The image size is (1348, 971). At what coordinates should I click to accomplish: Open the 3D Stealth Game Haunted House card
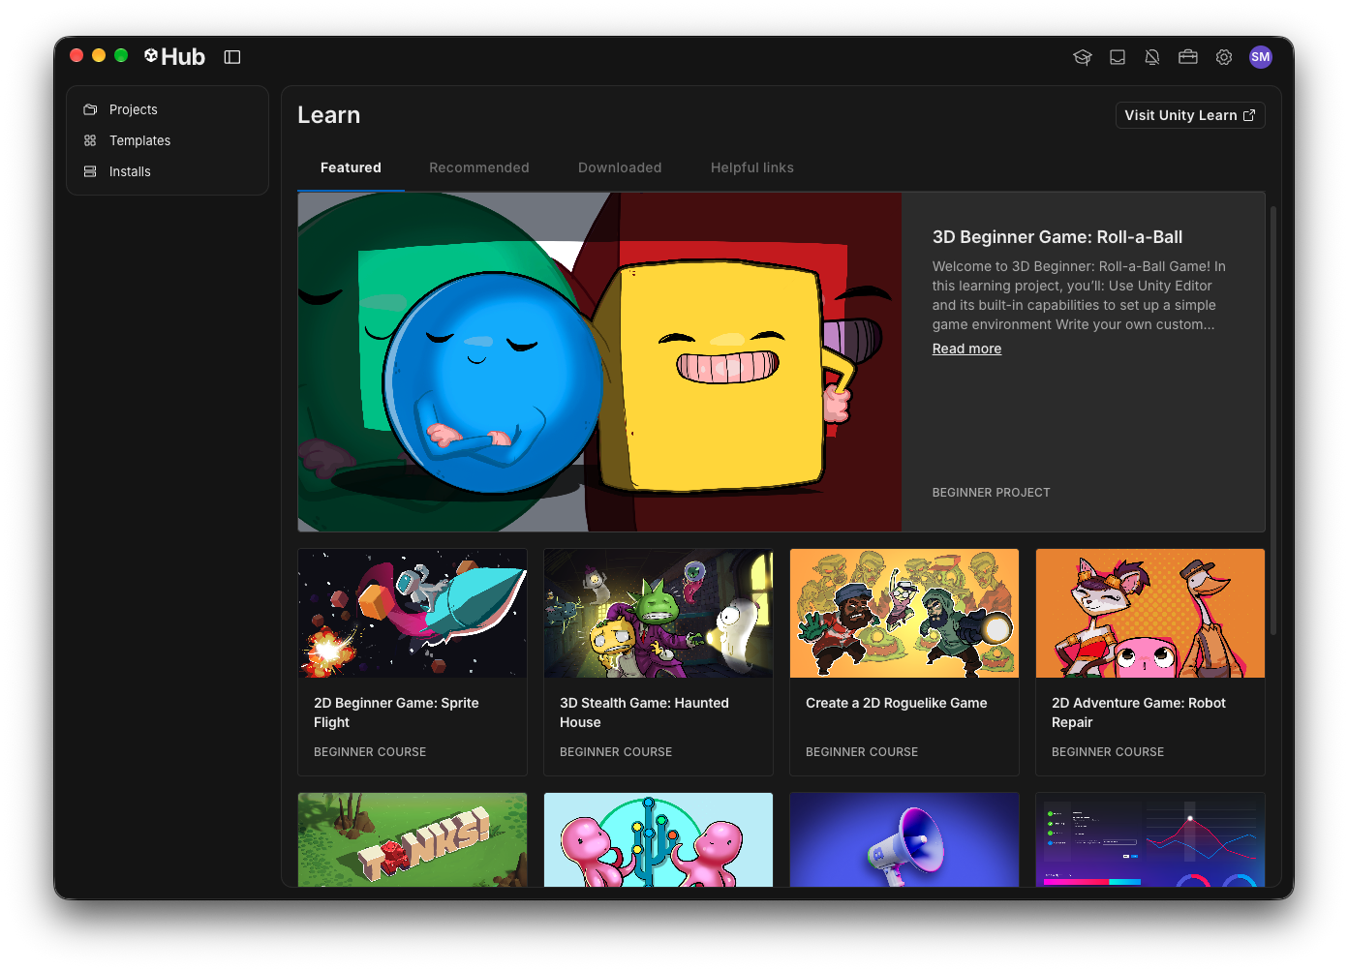[659, 662]
